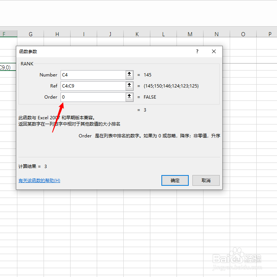Click the Number value 145
This screenshot has width=277, height=277.
click(147, 75)
